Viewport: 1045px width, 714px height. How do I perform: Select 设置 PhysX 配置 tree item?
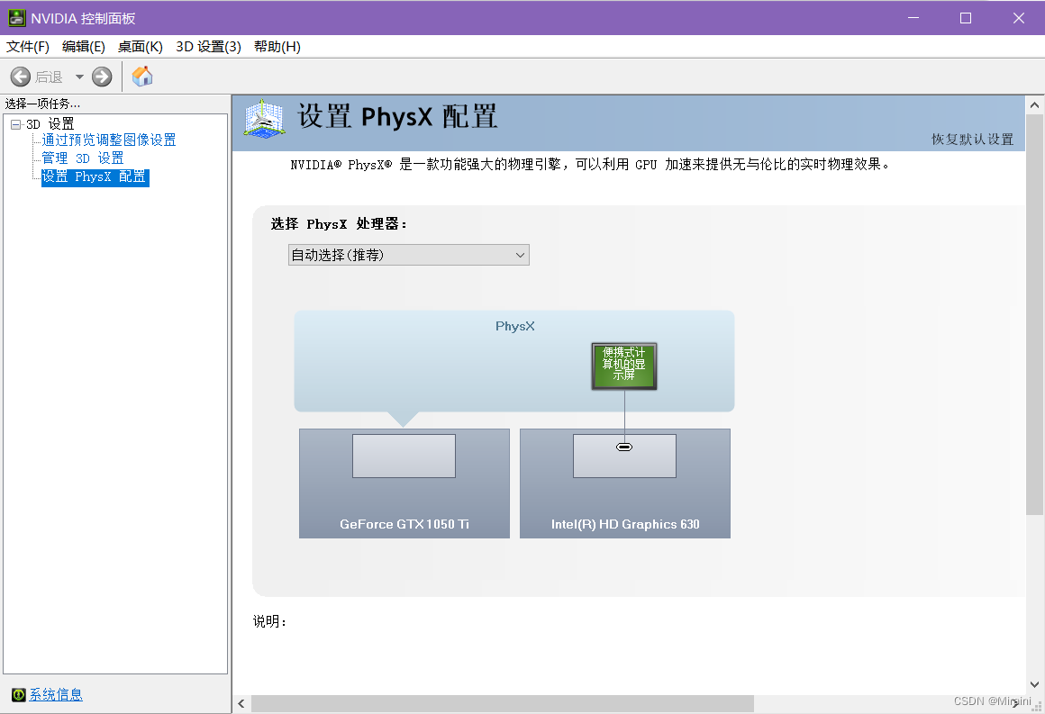(x=95, y=176)
